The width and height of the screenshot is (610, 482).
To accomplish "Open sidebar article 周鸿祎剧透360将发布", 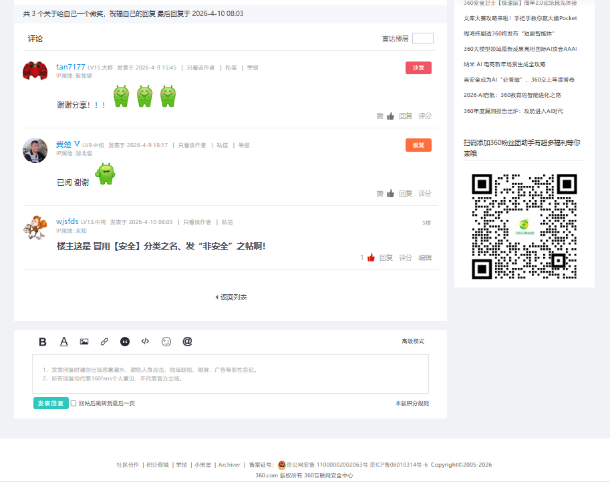I will (509, 33).
